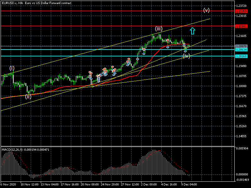This screenshot has width=251, height=188.
Task: Click the 0.005904 MACD scale value
Action: click(243, 148)
